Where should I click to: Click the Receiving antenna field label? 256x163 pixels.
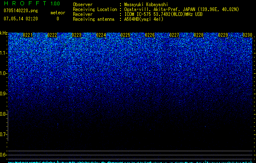(94, 19)
